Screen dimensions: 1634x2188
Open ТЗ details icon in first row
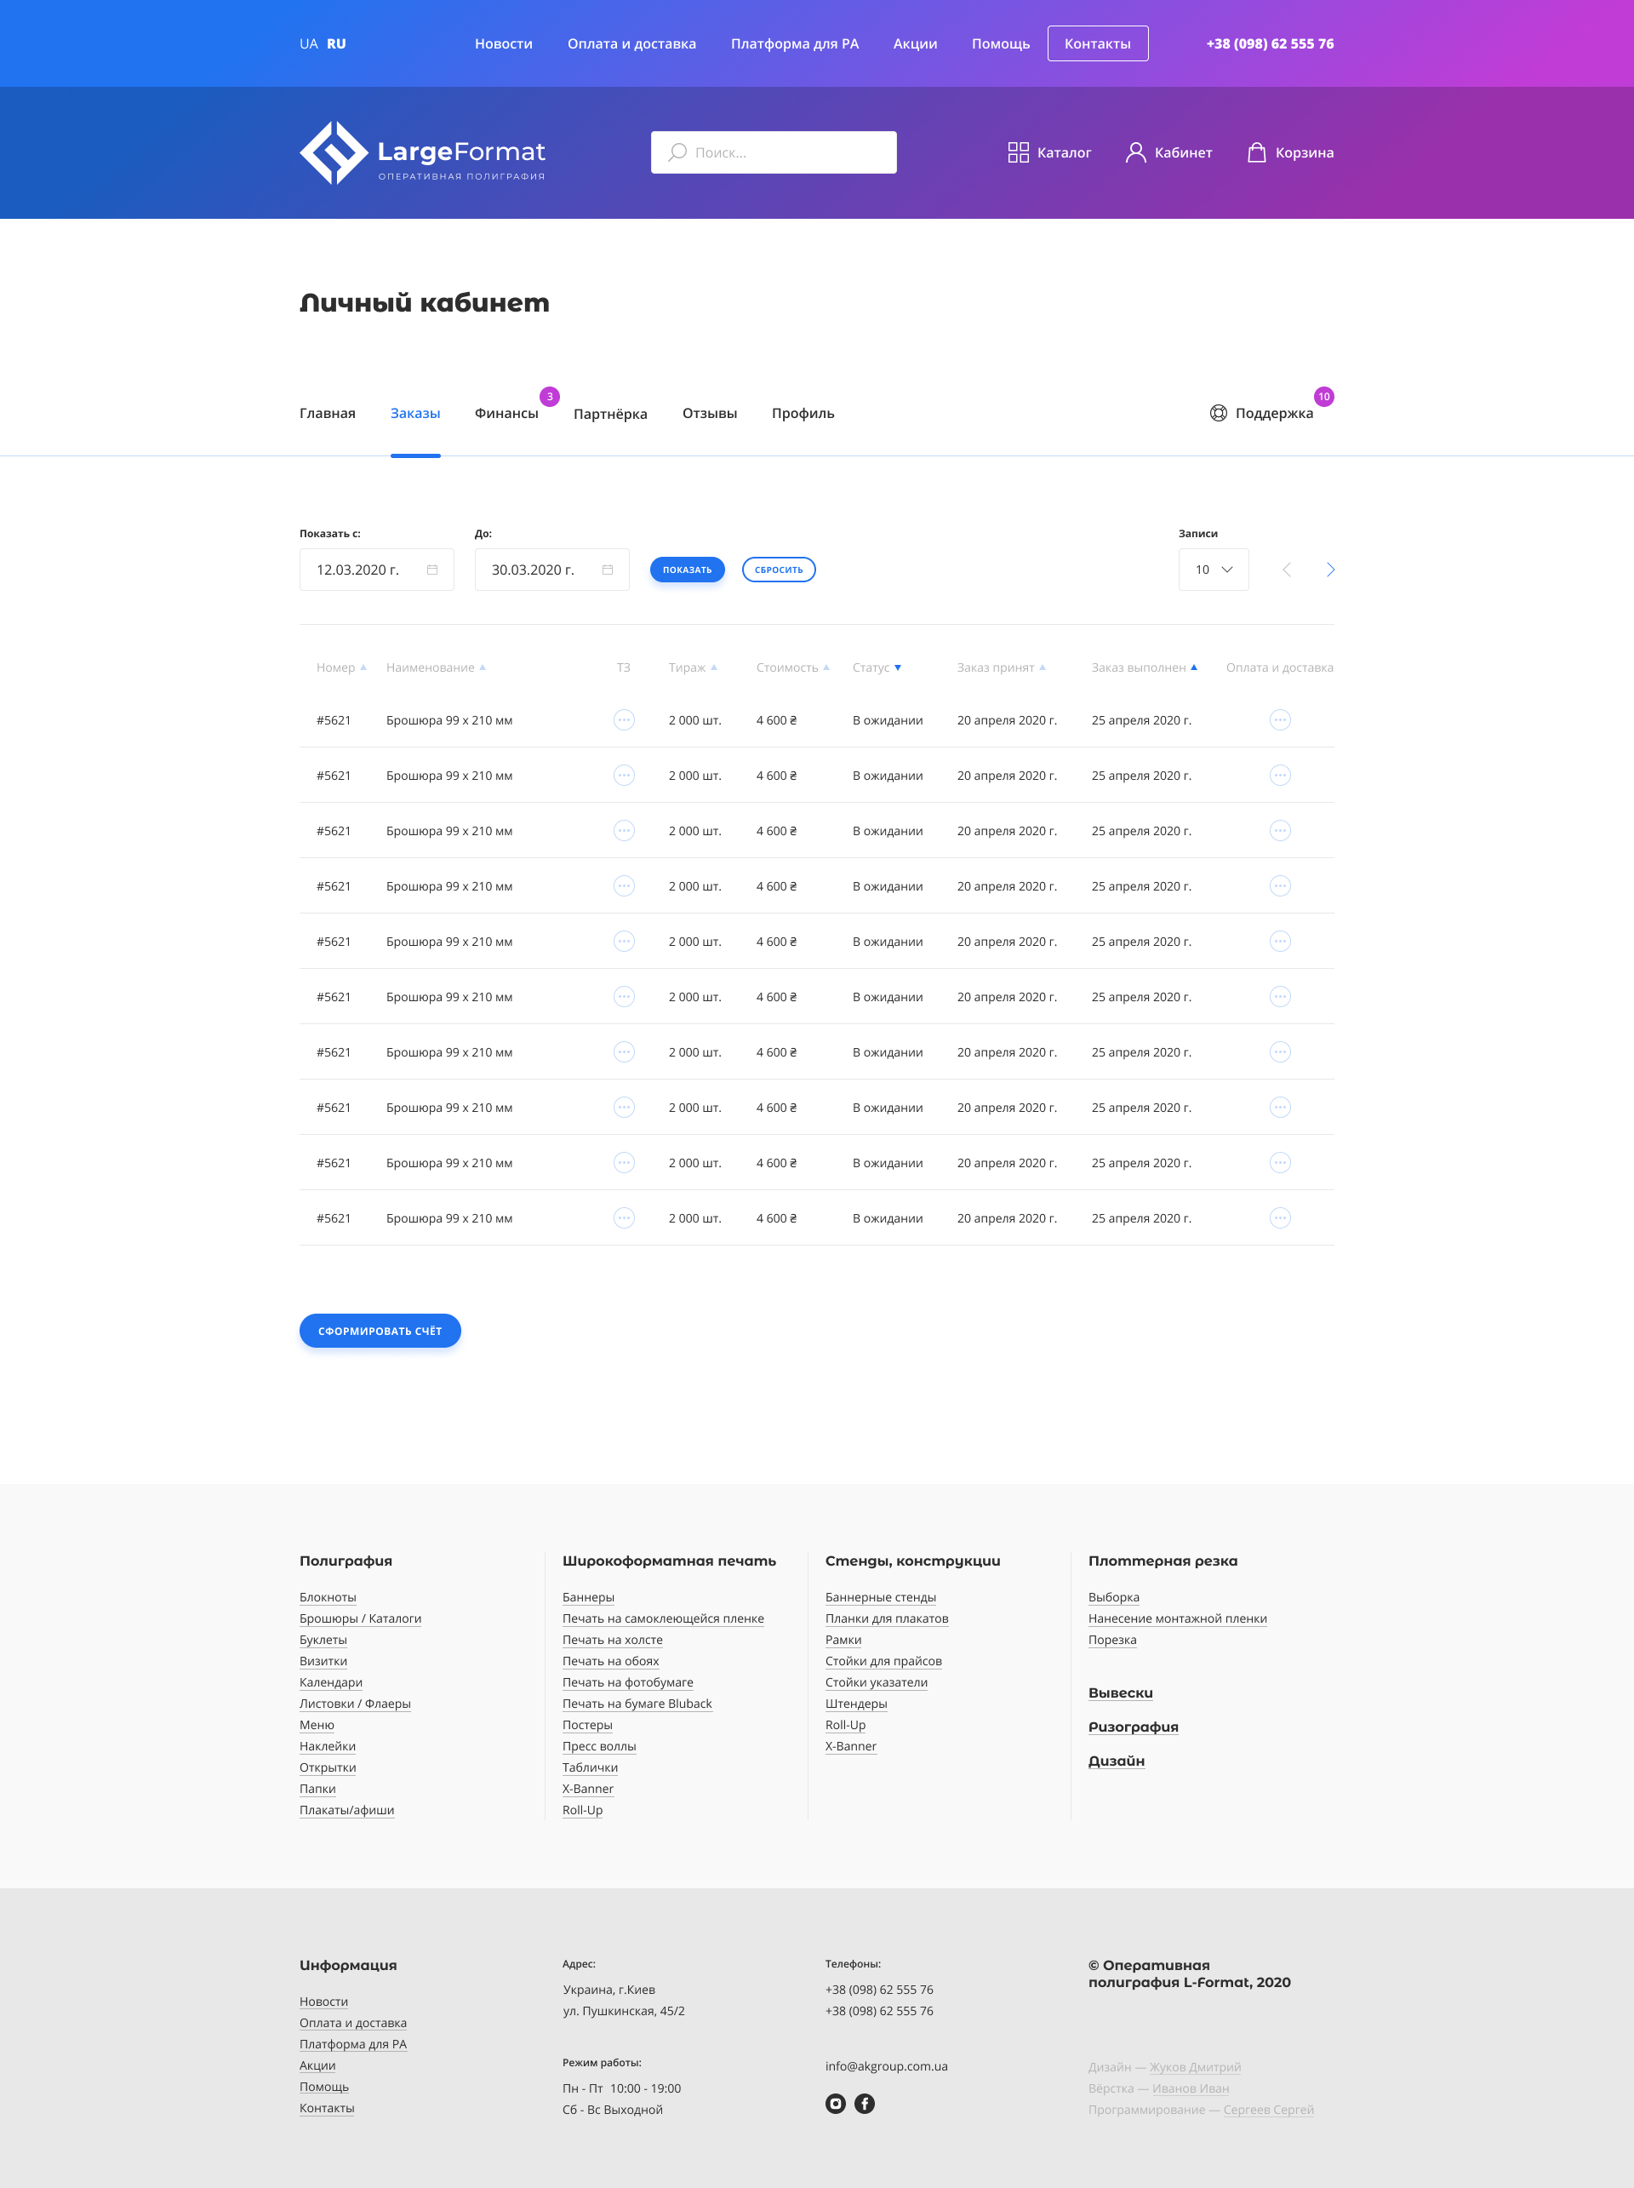point(624,720)
